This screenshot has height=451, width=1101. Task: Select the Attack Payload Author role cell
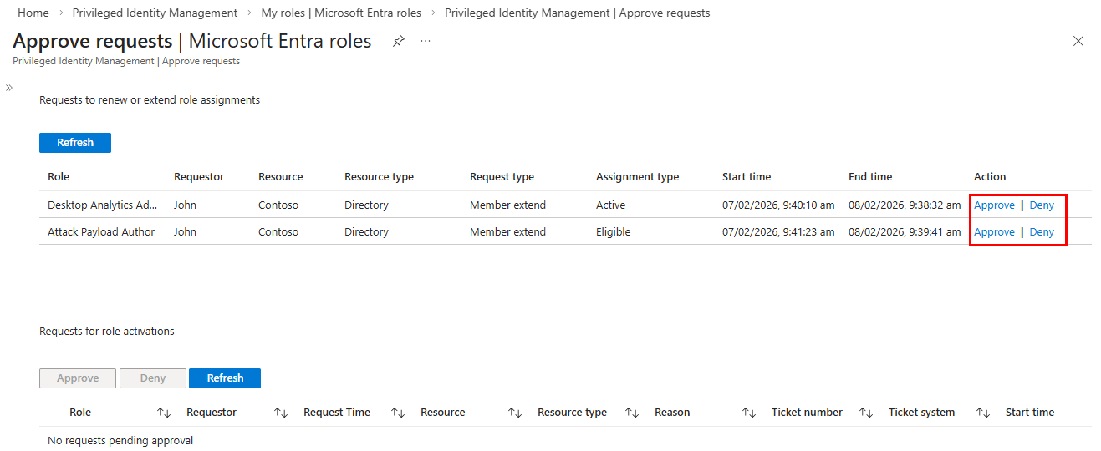pos(101,232)
